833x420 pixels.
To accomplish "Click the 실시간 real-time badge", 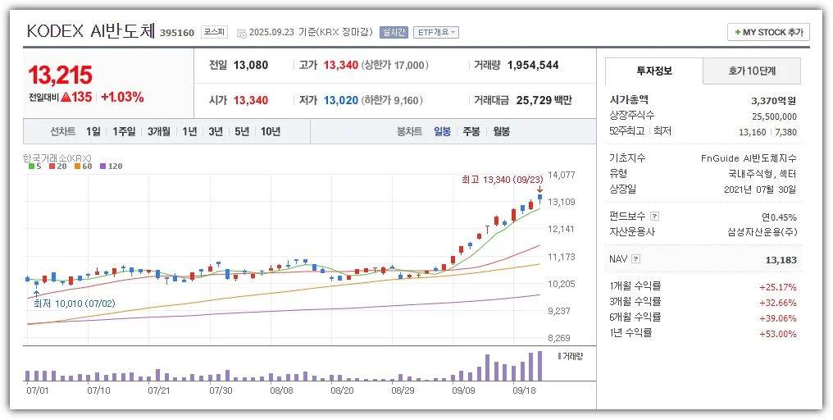I will pos(394,33).
